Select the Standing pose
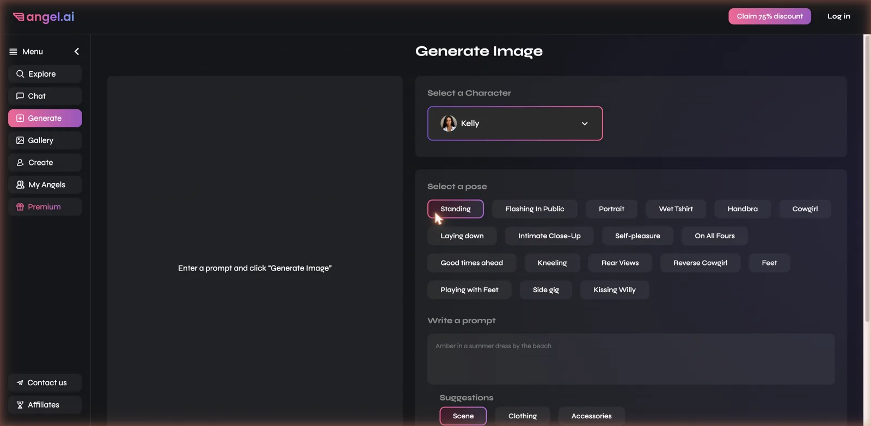 click(456, 209)
